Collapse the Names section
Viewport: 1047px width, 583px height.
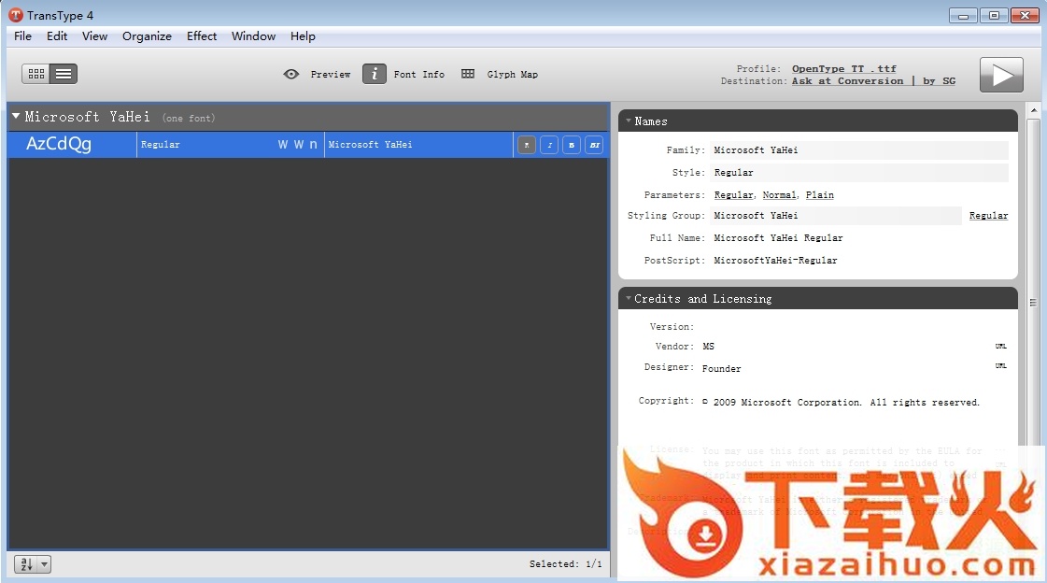[629, 121]
